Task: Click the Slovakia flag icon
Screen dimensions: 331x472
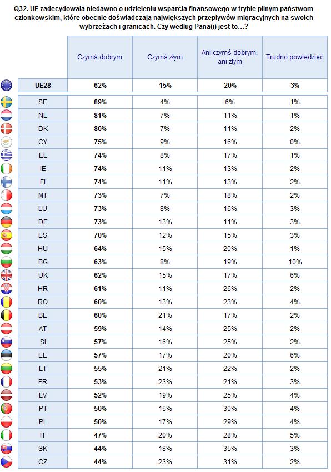Action: pyautogui.click(x=6, y=449)
